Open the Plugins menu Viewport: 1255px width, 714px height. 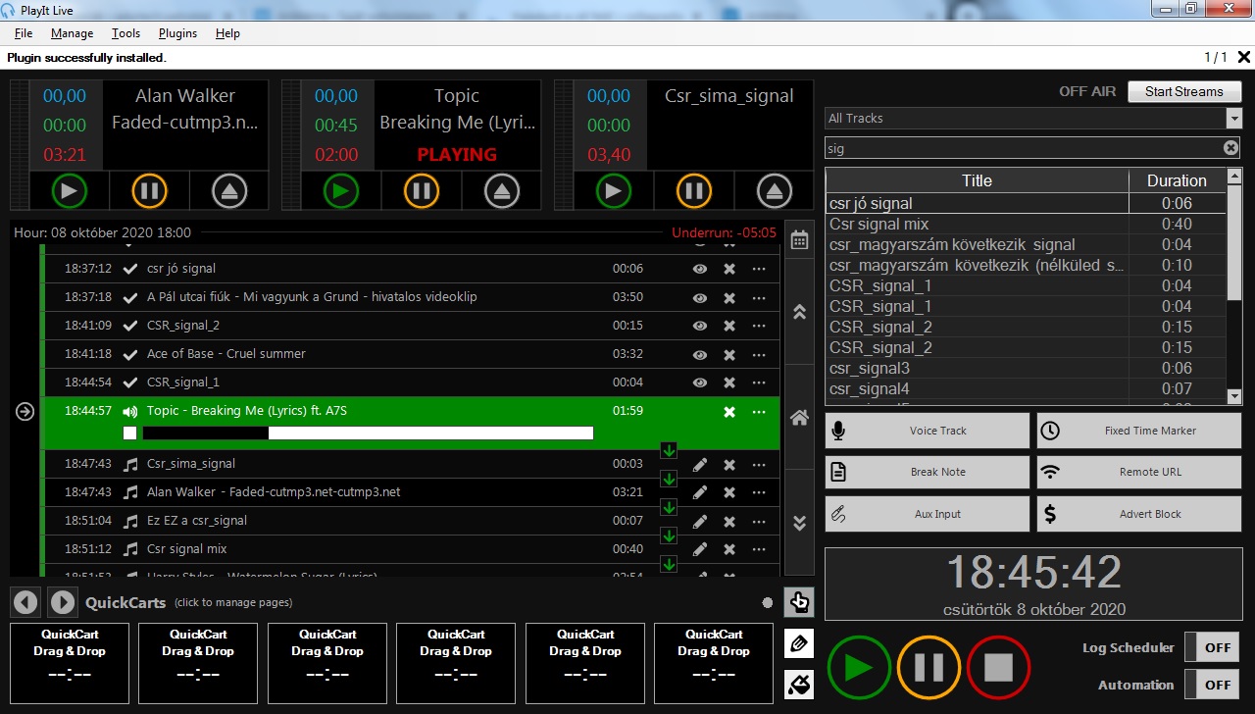[x=177, y=33]
